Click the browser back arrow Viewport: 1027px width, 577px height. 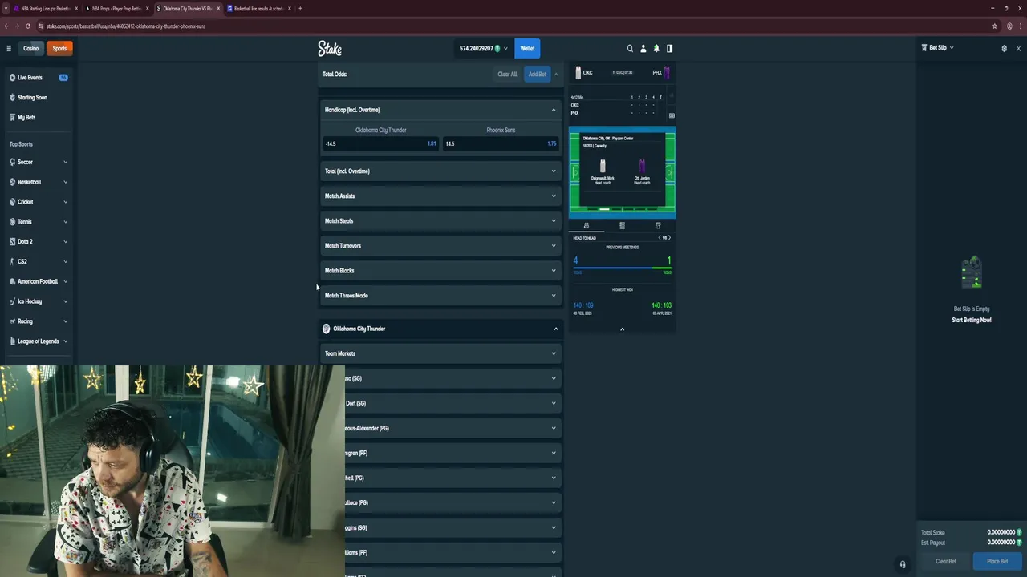click(x=6, y=26)
